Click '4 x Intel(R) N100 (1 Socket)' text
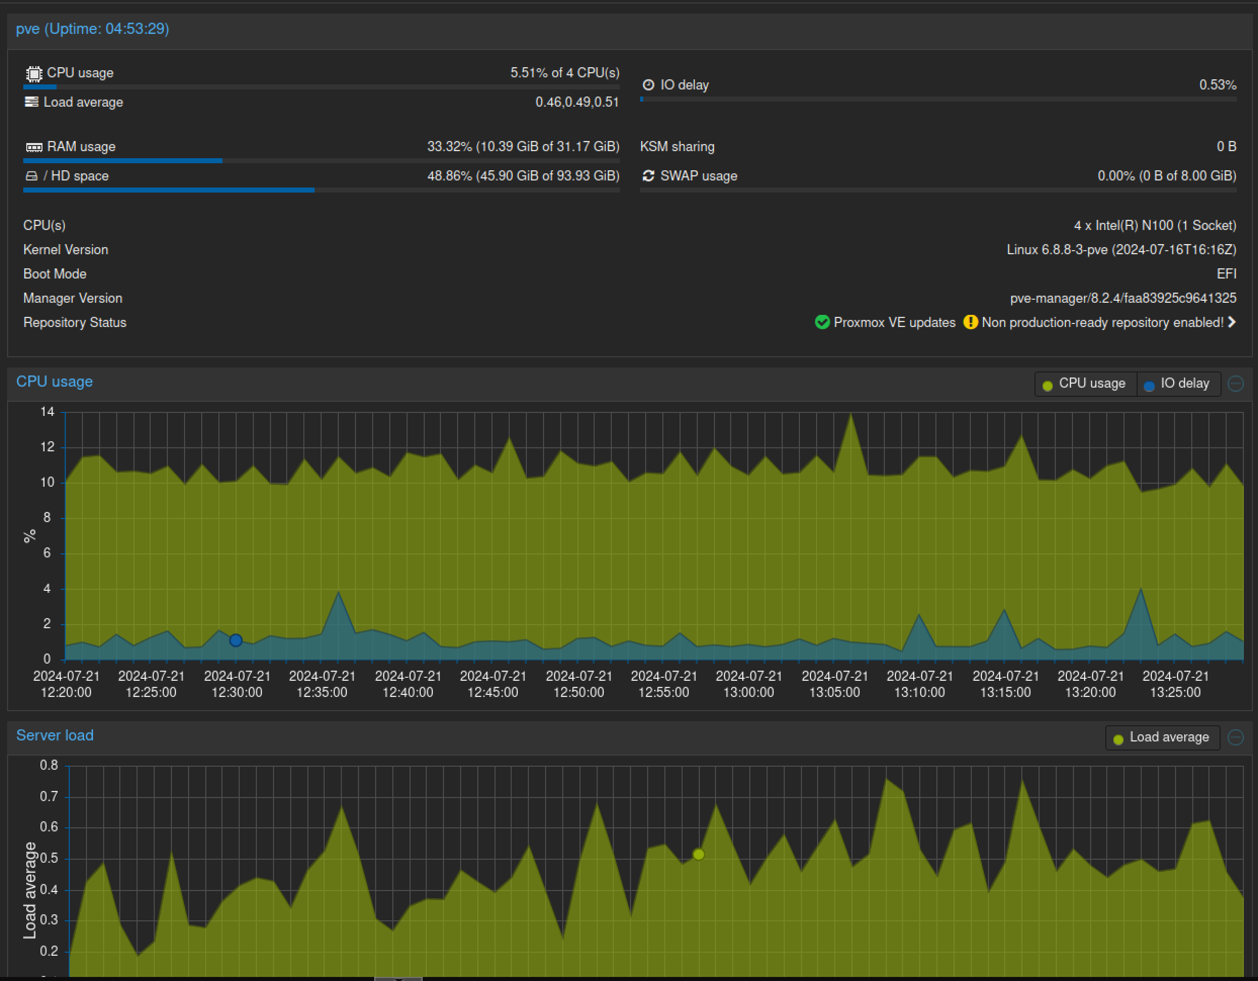This screenshot has height=981, width=1258. pos(1155,225)
